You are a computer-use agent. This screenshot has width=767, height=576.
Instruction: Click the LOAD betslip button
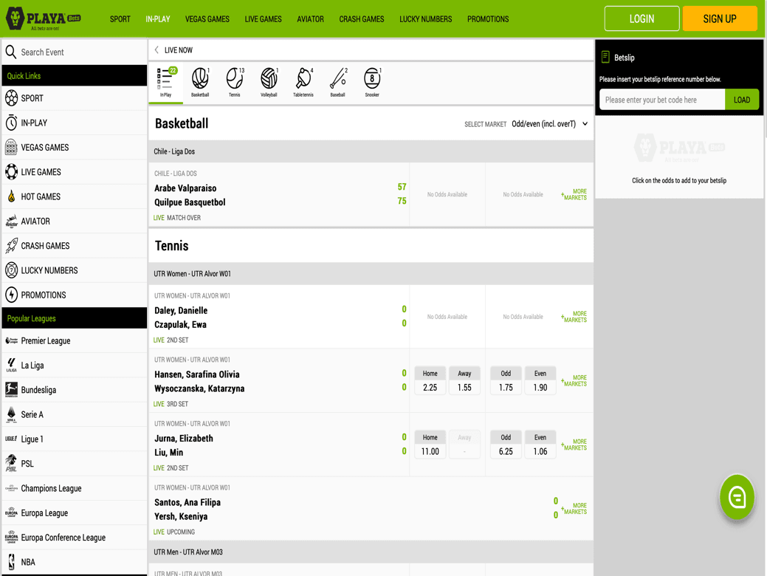(x=742, y=99)
